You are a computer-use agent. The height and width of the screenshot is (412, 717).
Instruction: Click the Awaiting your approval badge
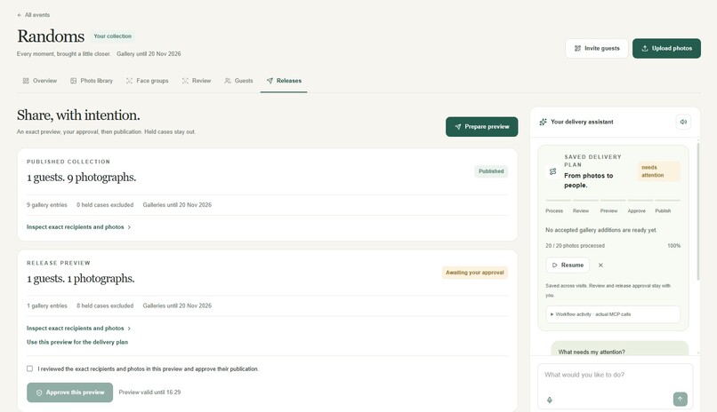475,273
